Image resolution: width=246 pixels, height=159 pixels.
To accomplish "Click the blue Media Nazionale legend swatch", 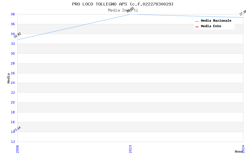I will (197, 21).
